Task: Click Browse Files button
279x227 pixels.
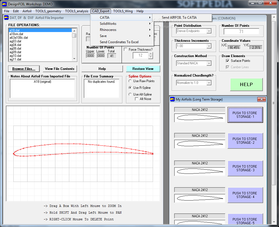Action: (24, 69)
